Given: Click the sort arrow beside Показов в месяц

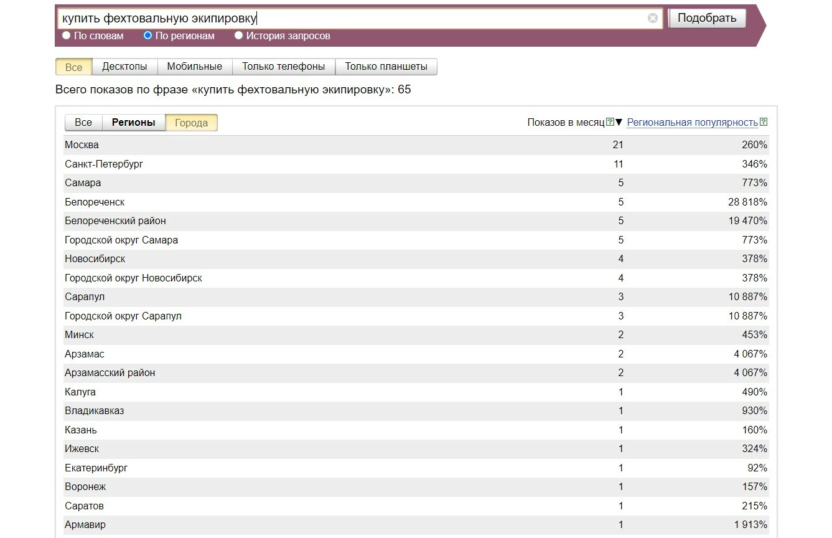Looking at the screenshot, I should [x=619, y=122].
